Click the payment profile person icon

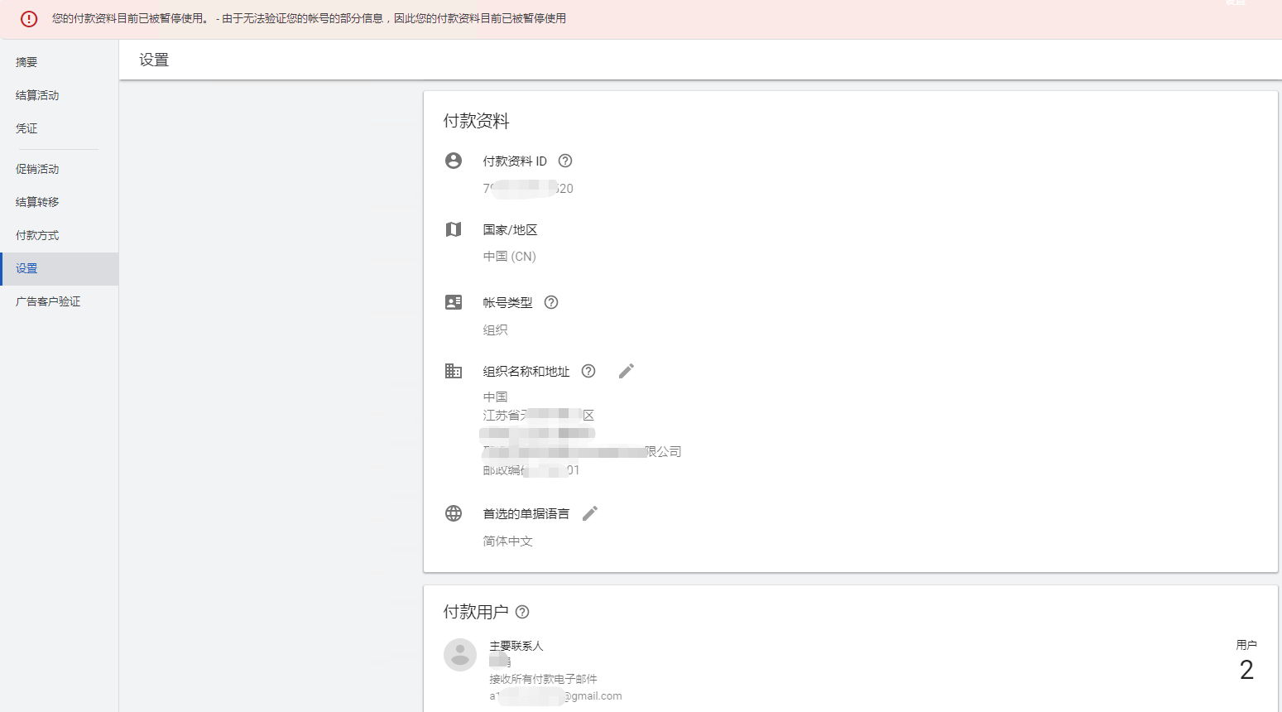454,161
